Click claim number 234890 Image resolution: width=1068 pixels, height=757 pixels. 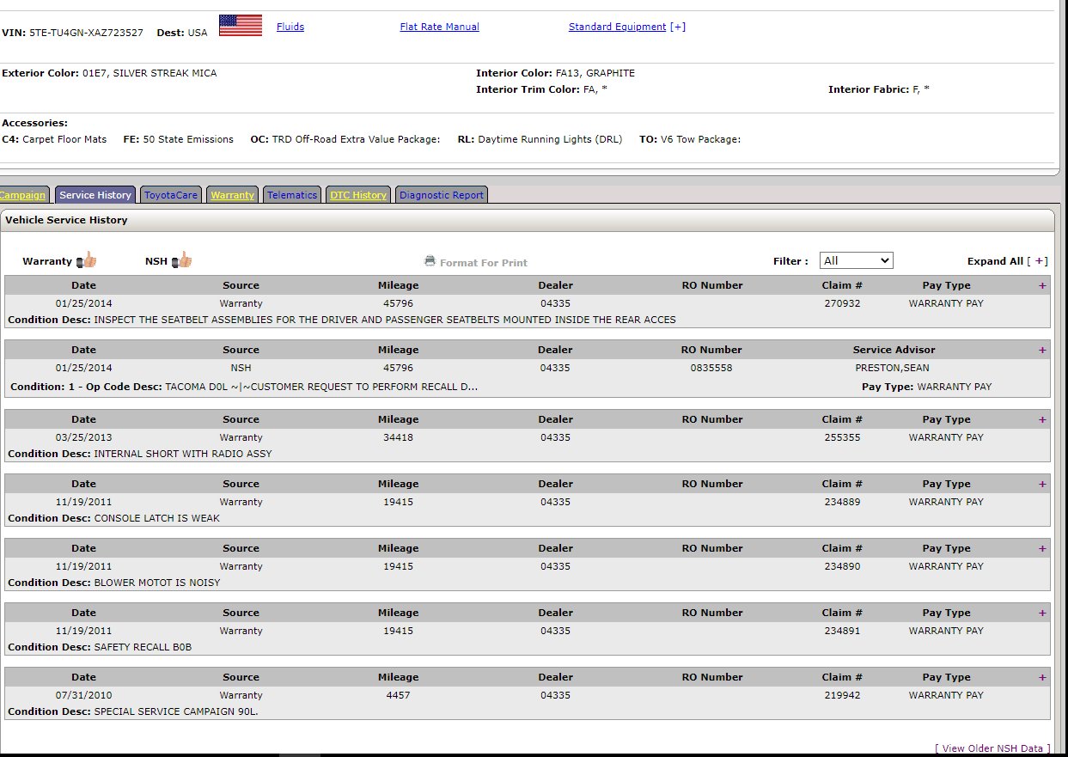click(x=842, y=566)
